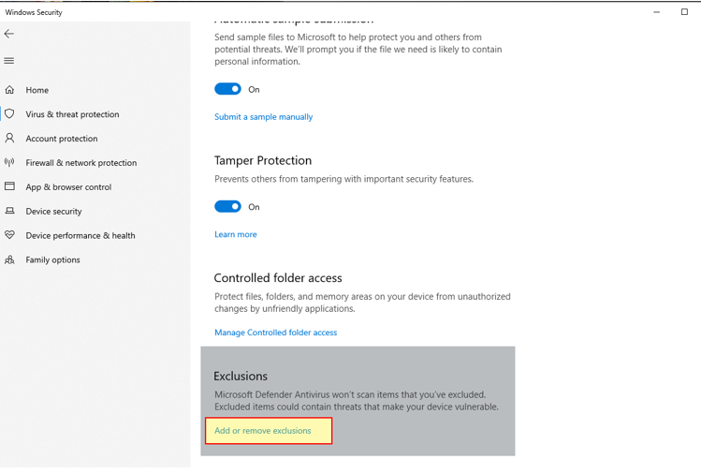The height and width of the screenshot is (474, 701).
Task: Go to Home in sidebar
Action: (x=37, y=90)
